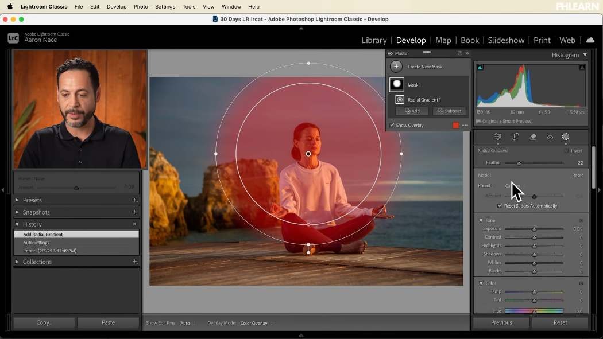Select Add Radial Gradient history step
This screenshot has width=603, height=339.
tap(76, 234)
